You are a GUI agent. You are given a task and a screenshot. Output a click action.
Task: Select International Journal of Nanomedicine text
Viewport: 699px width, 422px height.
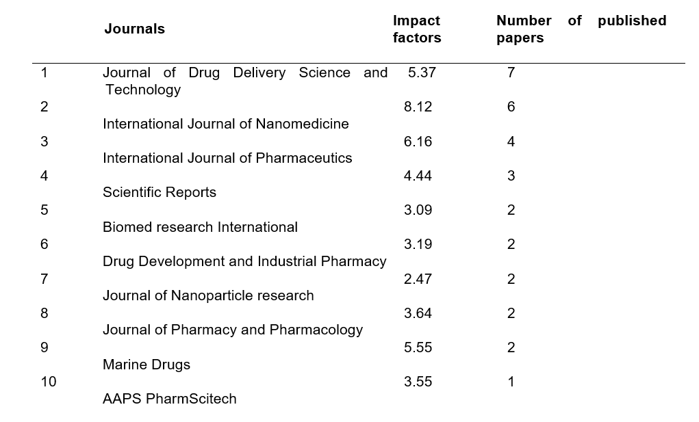(225, 124)
